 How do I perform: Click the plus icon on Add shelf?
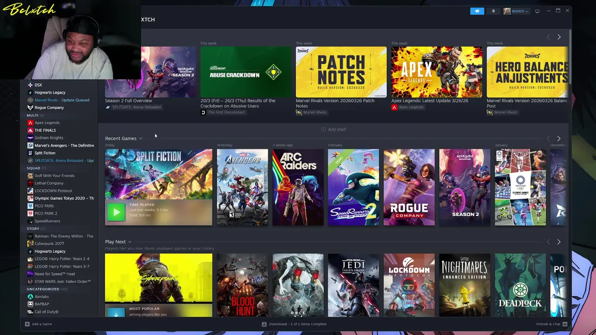(324, 129)
